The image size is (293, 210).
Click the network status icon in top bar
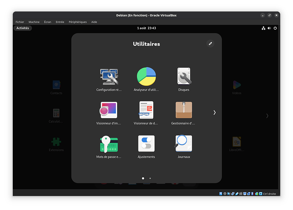(x=263, y=28)
